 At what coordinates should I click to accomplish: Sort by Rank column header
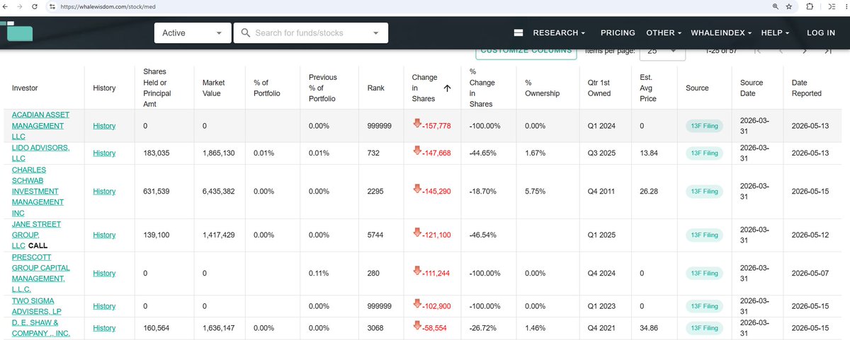coord(376,88)
